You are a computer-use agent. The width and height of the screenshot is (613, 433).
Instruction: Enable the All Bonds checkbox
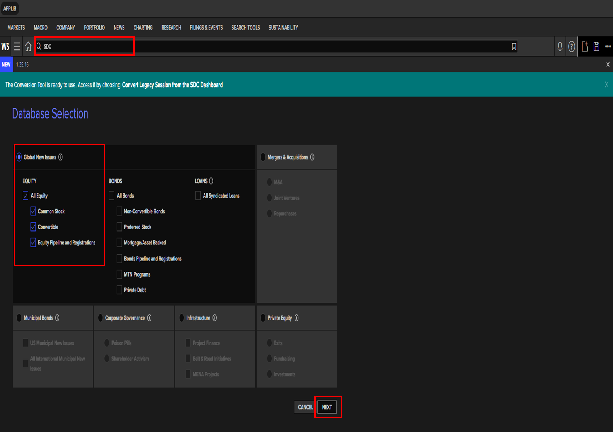pos(112,196)
